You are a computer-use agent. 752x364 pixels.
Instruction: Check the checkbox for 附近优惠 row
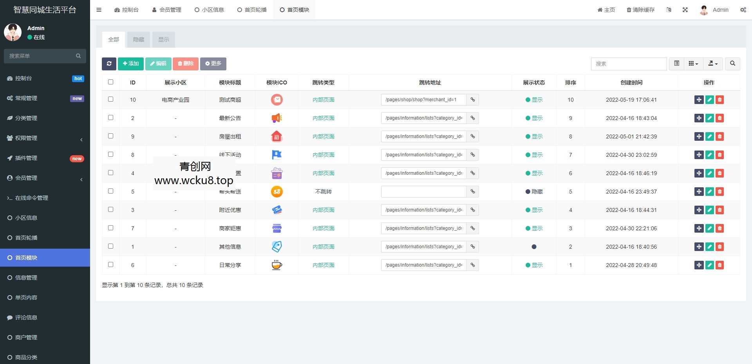click(x=110, y=210)
